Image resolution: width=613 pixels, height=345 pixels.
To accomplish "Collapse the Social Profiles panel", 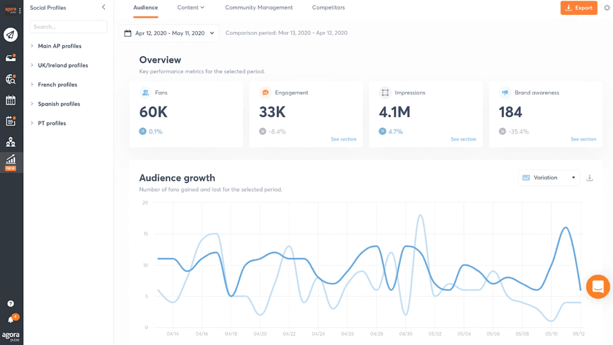I will coord(104,8).
